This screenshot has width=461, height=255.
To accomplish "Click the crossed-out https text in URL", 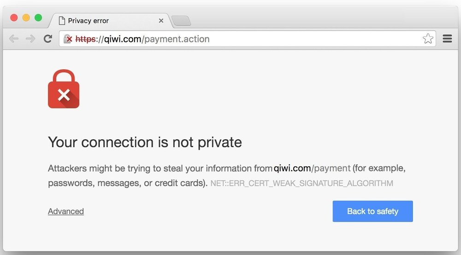I will pos(85,39).
